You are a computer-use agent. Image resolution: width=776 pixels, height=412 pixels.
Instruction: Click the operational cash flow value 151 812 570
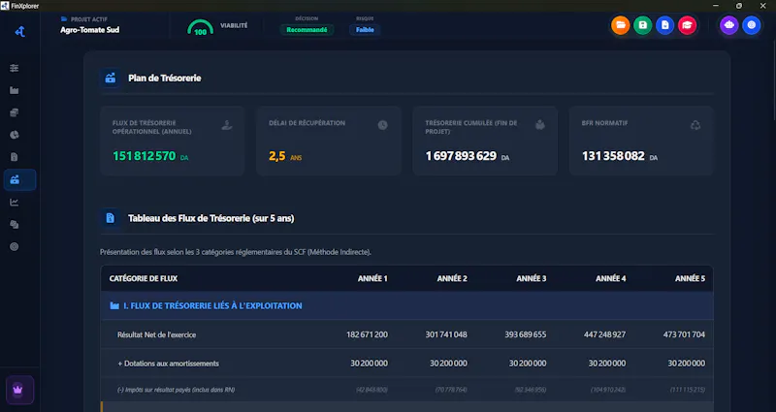click(x=144, y=156)
